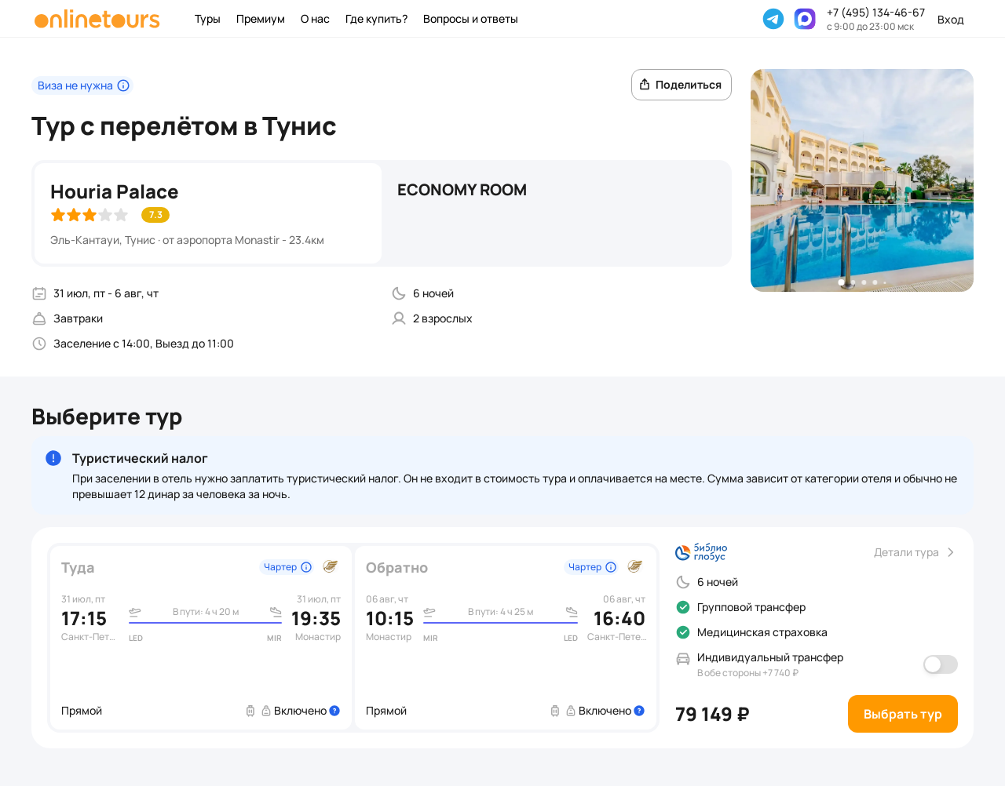Click the clock icon beside check-in time

point(39,344)
